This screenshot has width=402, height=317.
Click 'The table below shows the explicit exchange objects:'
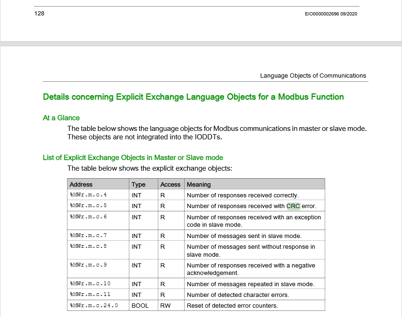pos(150,168)
